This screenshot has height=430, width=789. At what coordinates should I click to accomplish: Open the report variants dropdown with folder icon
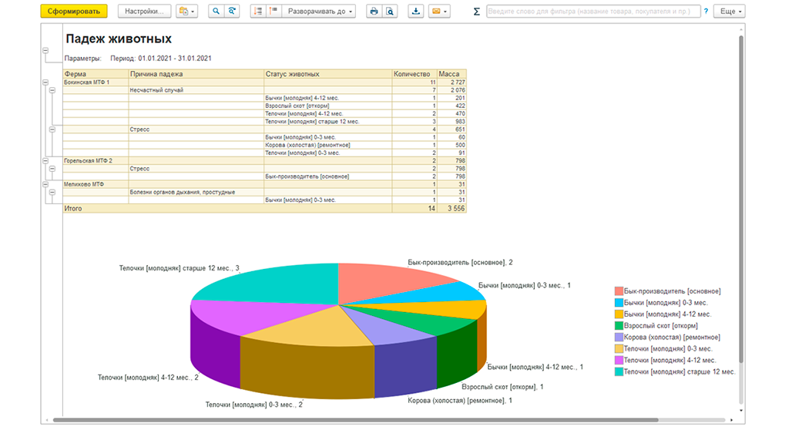point(186,11)
